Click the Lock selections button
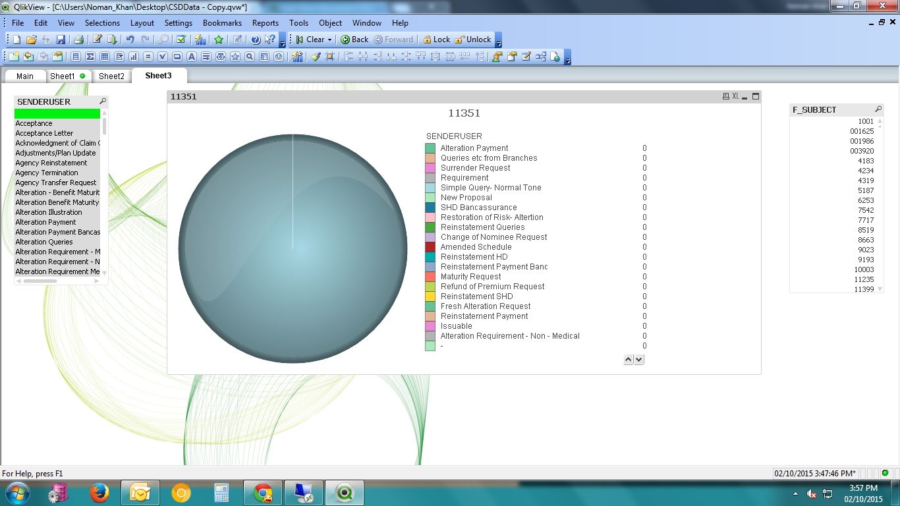Viewport: 900px width, 506px height. point(436,40)
